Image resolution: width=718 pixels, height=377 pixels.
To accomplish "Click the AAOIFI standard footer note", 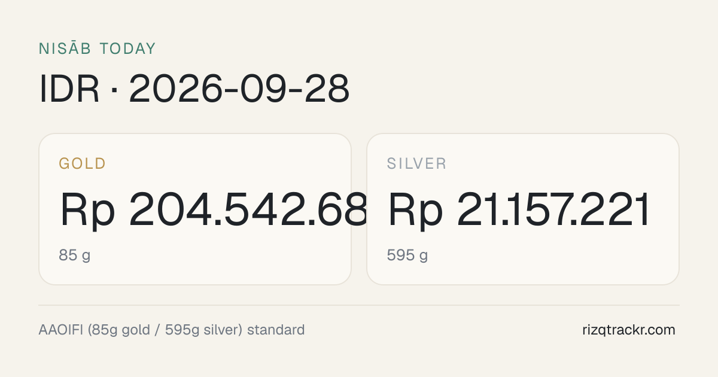I will (172, 330).
